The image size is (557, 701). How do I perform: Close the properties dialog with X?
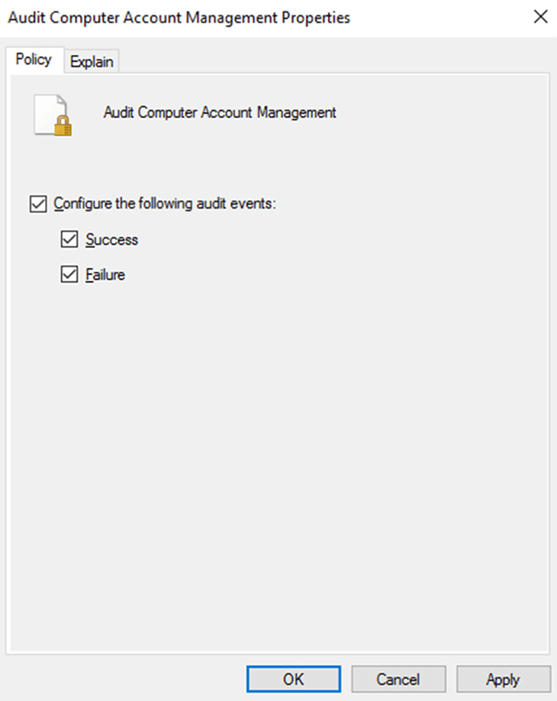pyautogui.click(x=540, y=18)
